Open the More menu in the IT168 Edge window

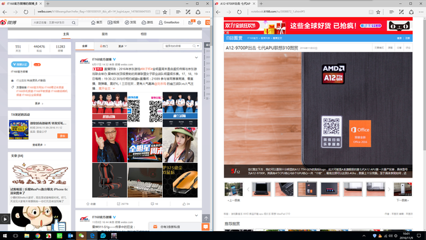point(421,12)
